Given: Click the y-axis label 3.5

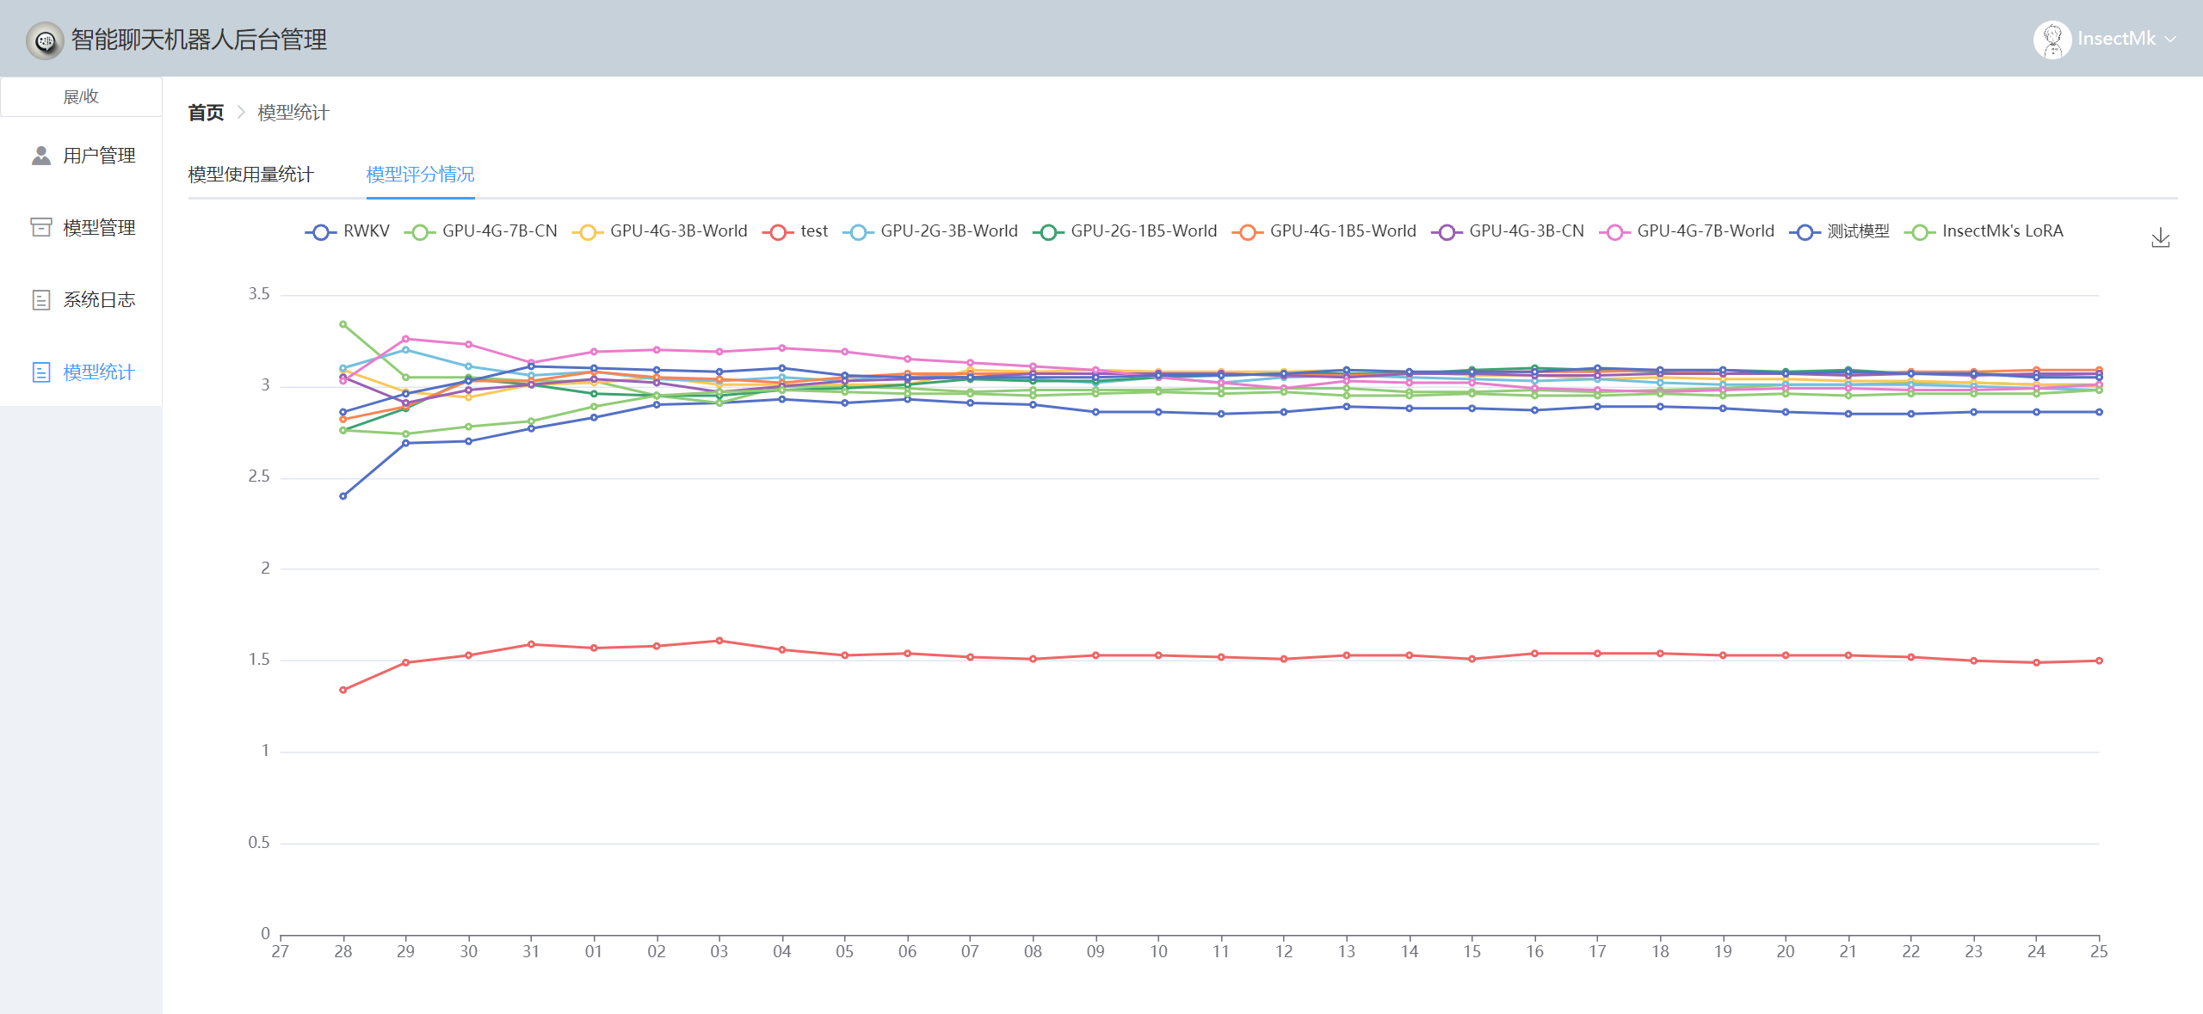Looking at the screenshot, I should pyautogui.click(x=259, y=294).
